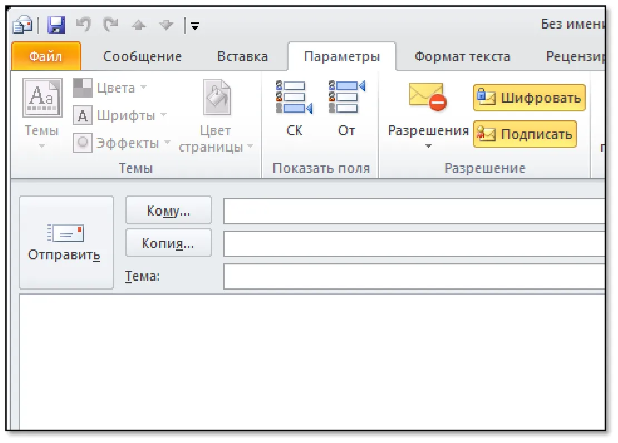Open the Файл tab
This screenshot has height=443, width=618.
pyautogui.click(x=46, y=56)
